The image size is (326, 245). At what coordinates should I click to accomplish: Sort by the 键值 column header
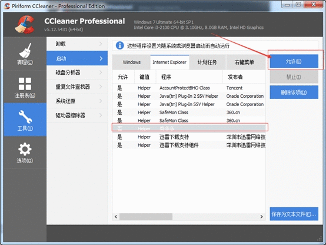click(x=145, y=77)
